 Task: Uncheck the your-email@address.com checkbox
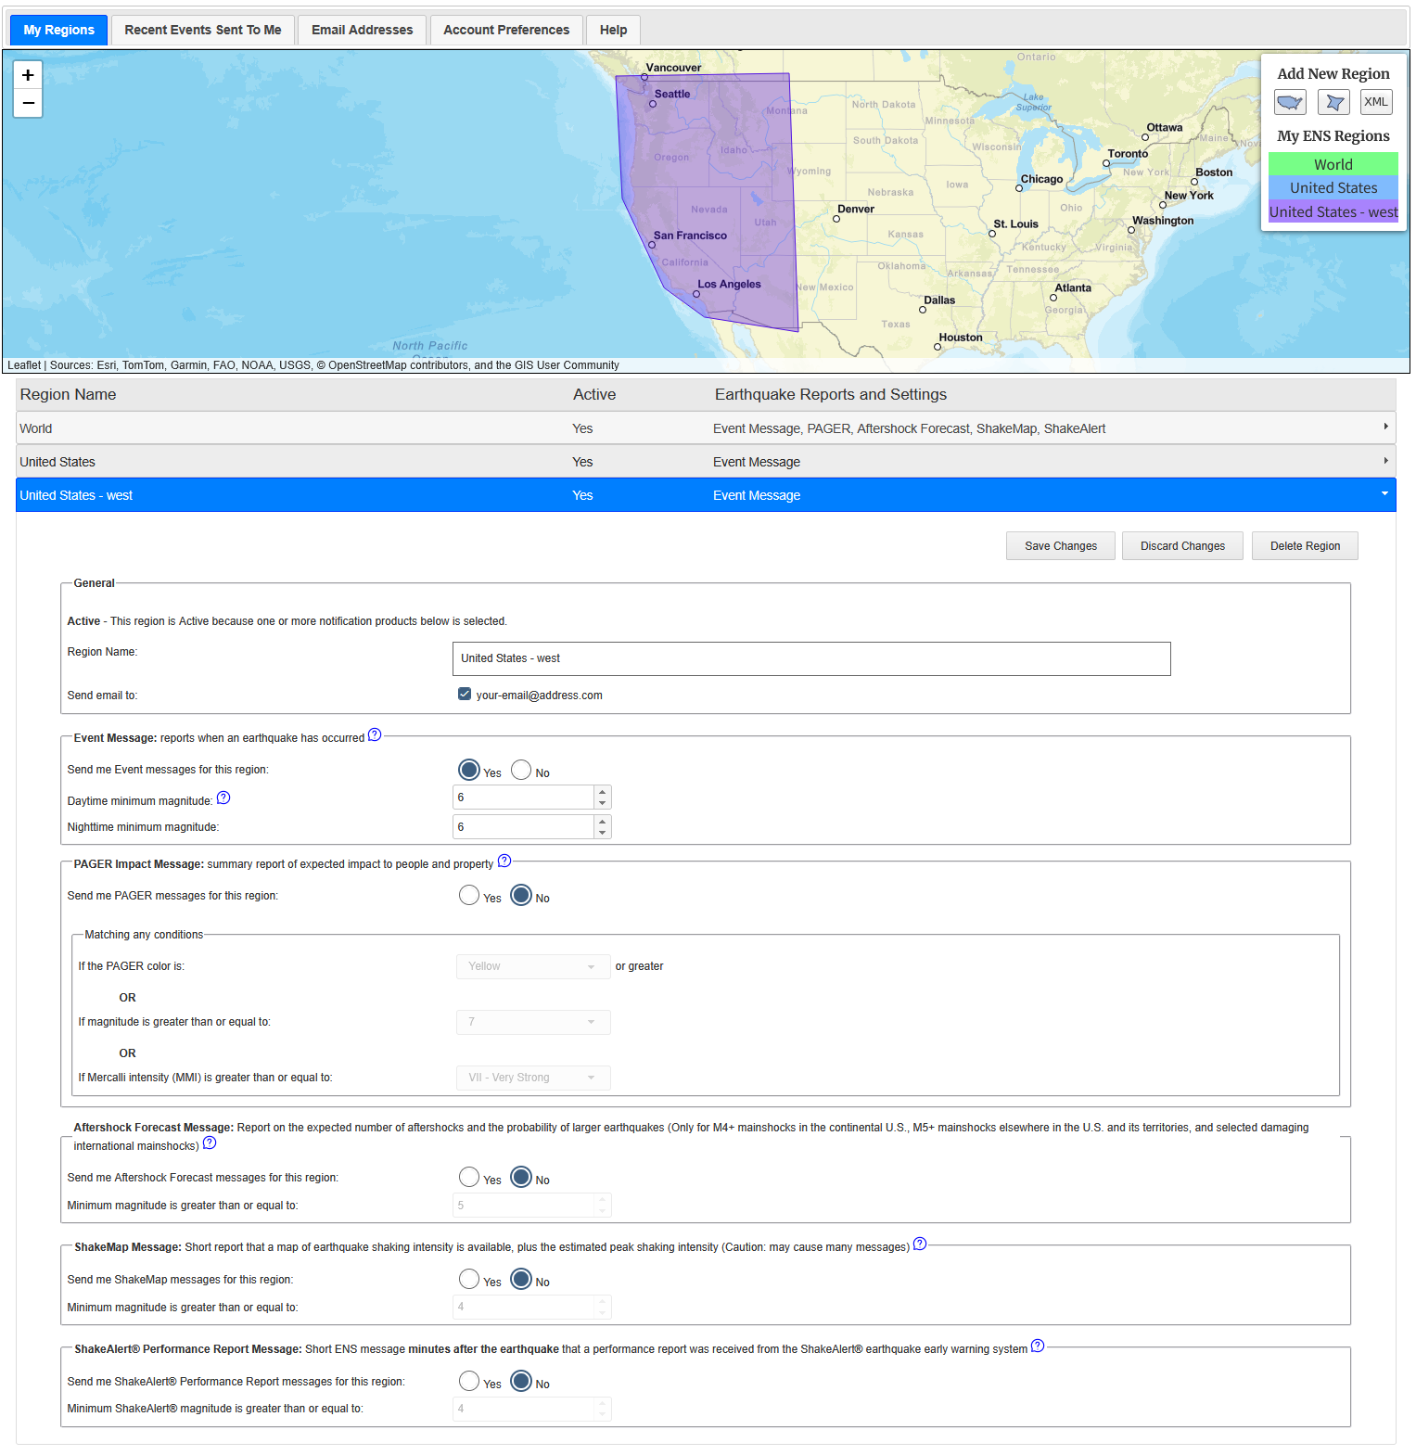[x=465, y=695]
